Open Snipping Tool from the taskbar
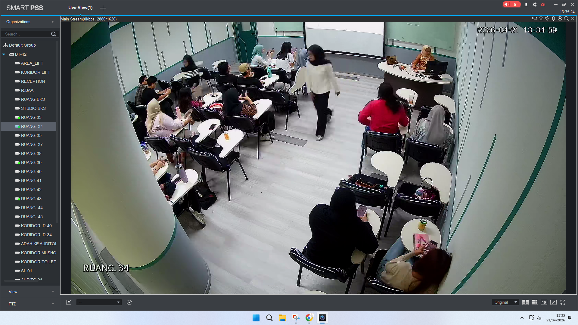This screenshot has height=325, width=578. pos(296,318)
